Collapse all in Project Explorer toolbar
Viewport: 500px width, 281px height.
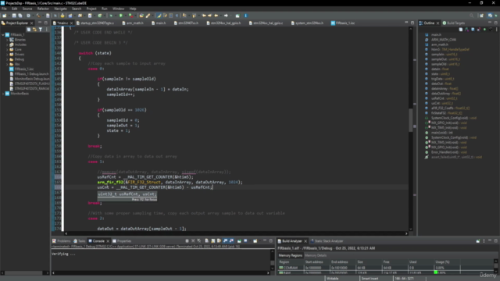tap(29, 30)
